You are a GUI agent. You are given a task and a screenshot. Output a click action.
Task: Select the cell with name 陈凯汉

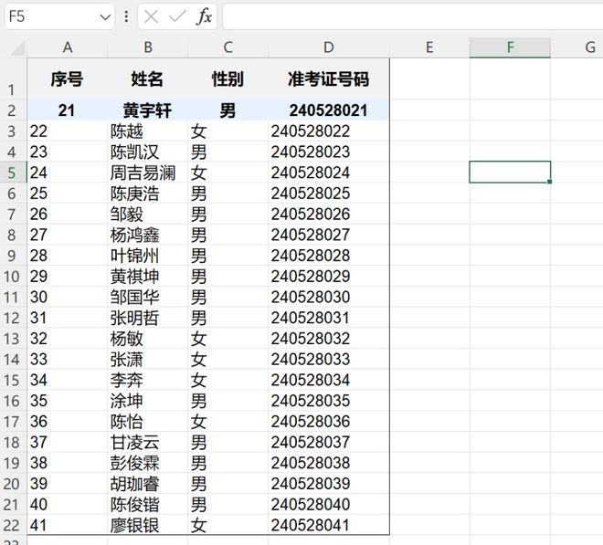(148, 152)
